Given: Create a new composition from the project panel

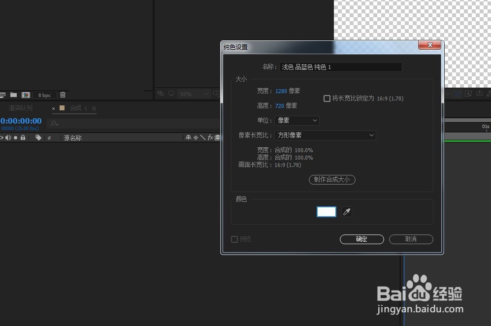Looking at the screenshot, I should tap(26, 95).
